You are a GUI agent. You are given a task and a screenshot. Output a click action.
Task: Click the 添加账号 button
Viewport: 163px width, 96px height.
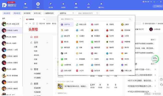coord(7,13)
